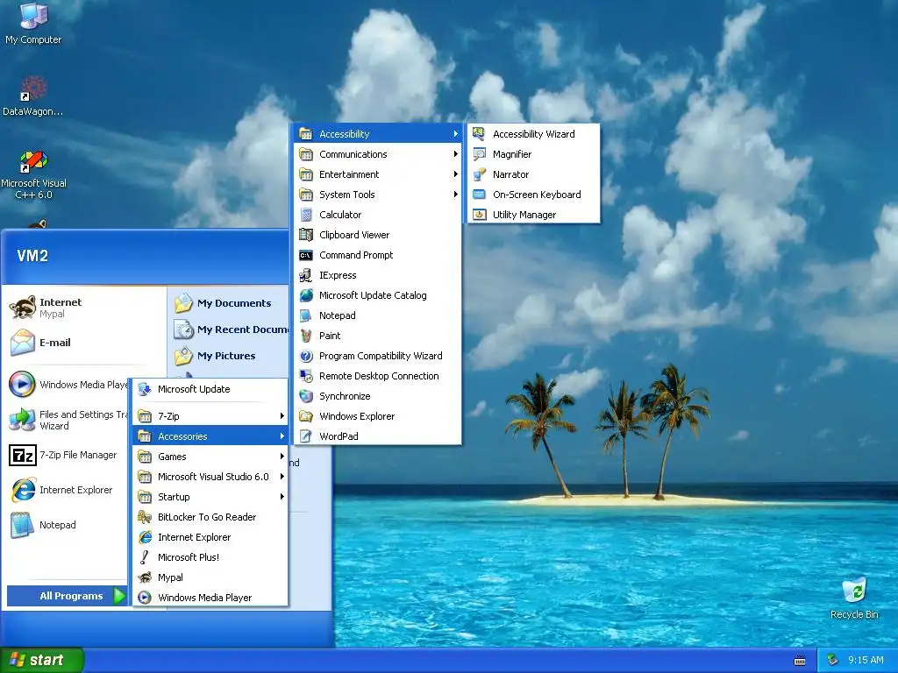Open Magnifier in the Accessibility submenu
Viewport: 898px width, 673px height.
(534, 154)
